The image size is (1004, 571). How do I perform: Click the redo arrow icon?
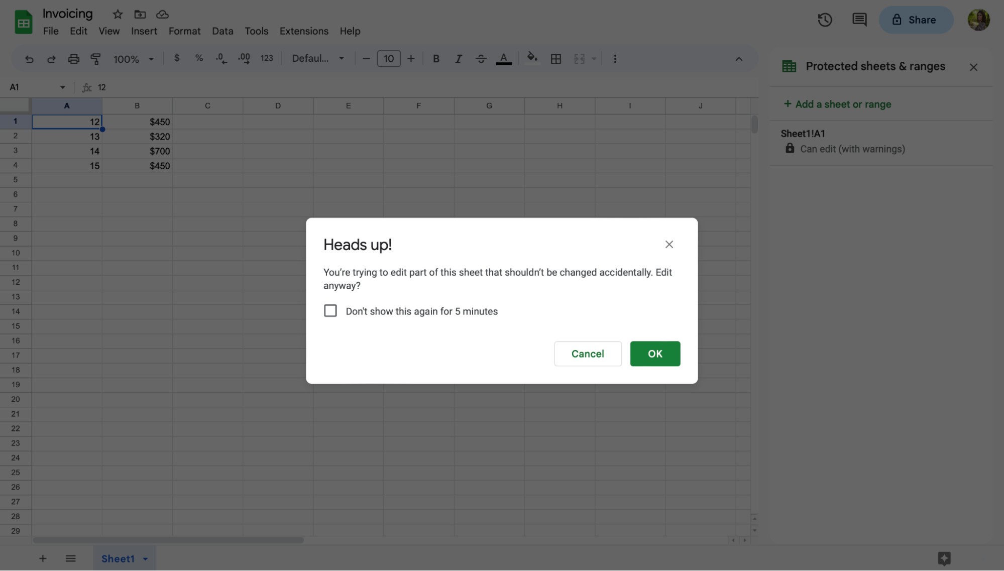[51, 59]
